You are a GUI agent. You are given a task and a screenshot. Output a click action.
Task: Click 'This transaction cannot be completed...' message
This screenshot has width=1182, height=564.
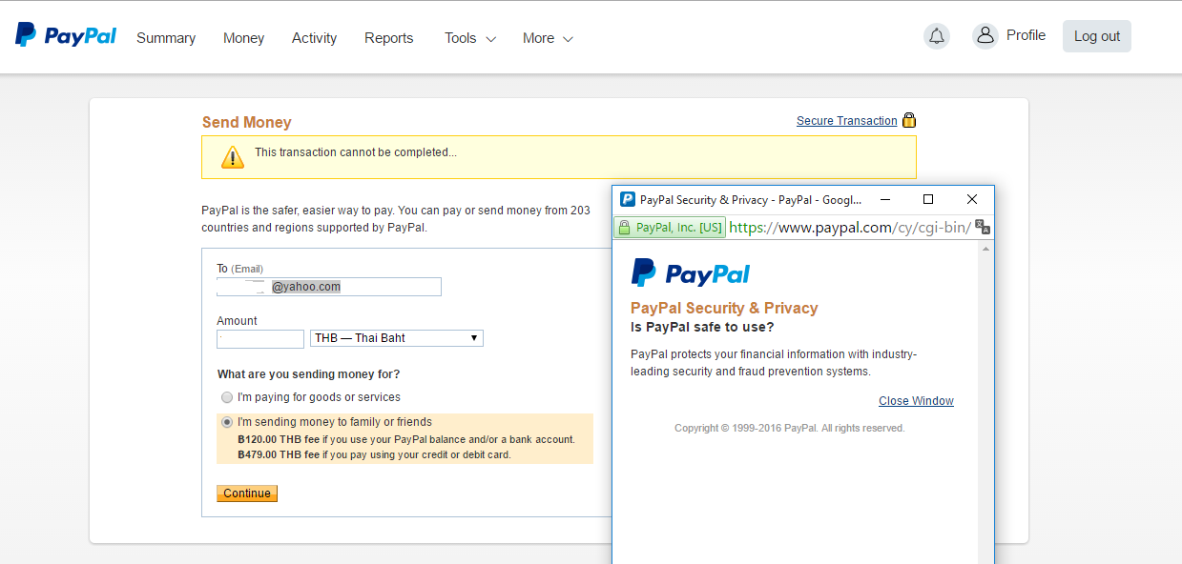(356, 152)
